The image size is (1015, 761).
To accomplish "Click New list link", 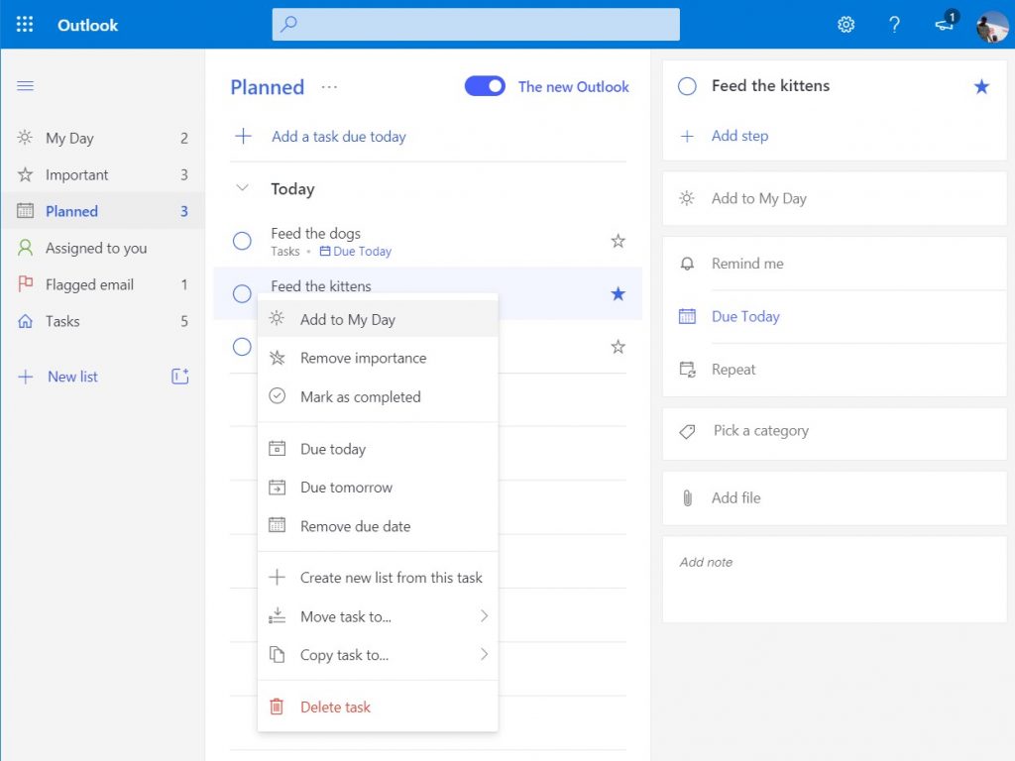I will pyautogui.click(x=72, y=377).
